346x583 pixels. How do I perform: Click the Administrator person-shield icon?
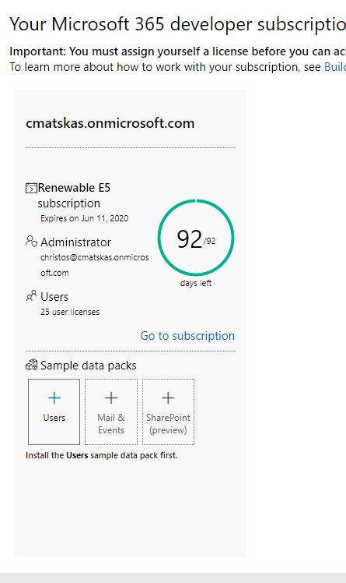31,241
